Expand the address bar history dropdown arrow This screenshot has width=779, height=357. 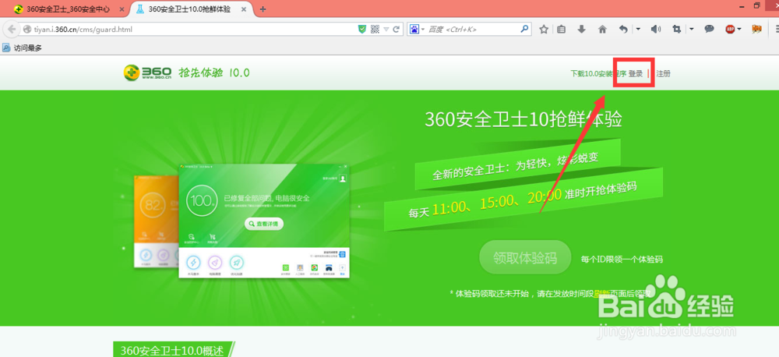pos(386,30)
